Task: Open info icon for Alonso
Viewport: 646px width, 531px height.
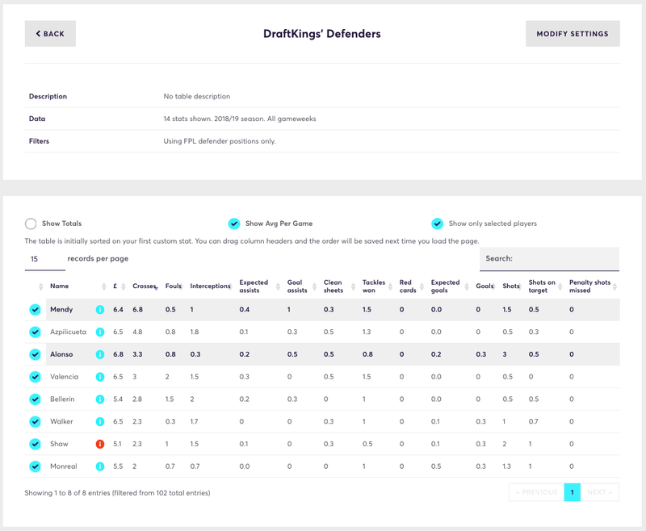Action: point(99,354)
